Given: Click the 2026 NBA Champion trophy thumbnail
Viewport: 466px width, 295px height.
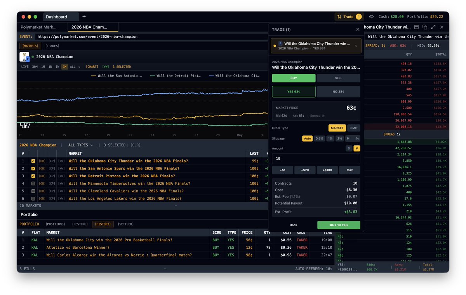Looking at the screenshot, I should click(x=24, y=57).
